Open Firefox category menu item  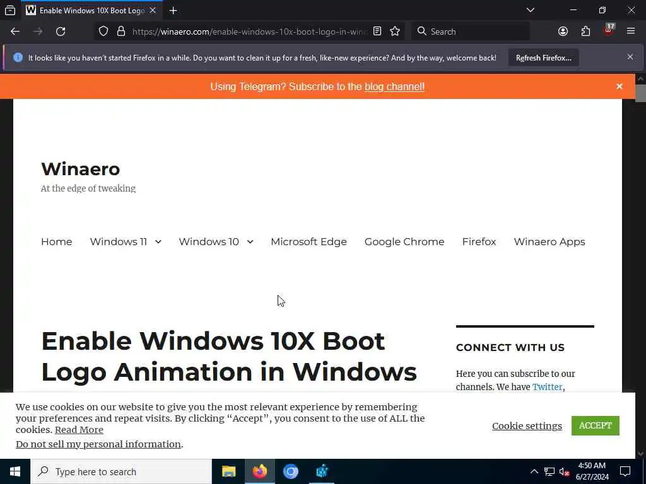479,241
